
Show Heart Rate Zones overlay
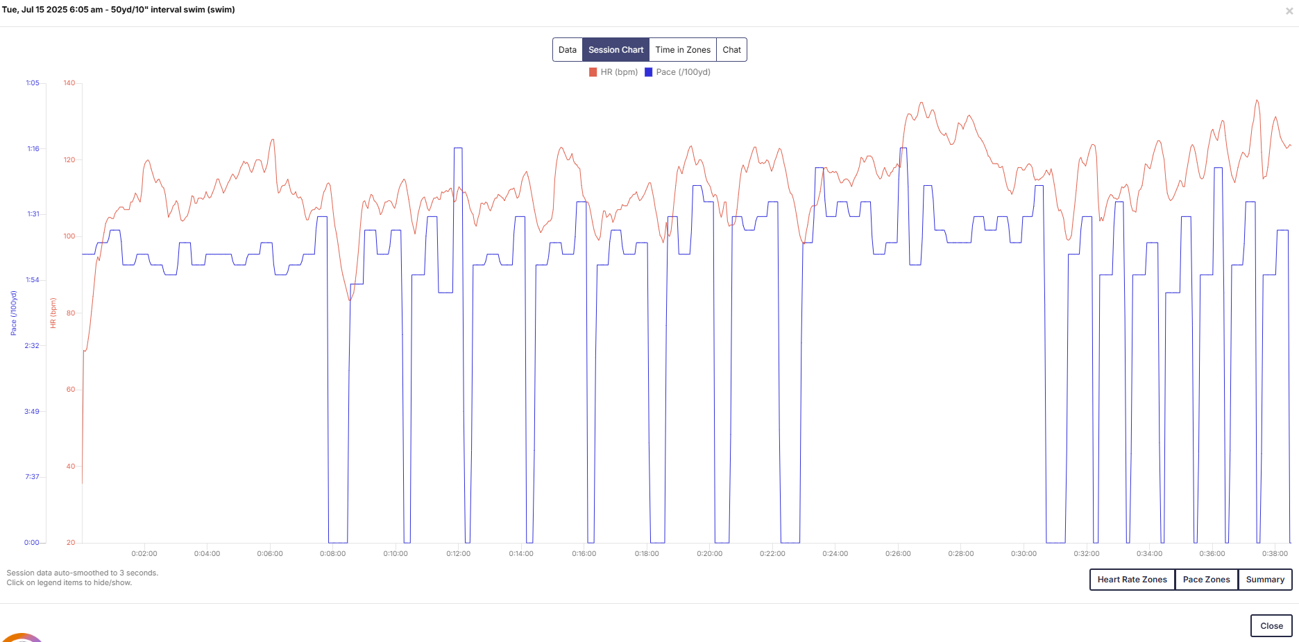pos(1132,580)
